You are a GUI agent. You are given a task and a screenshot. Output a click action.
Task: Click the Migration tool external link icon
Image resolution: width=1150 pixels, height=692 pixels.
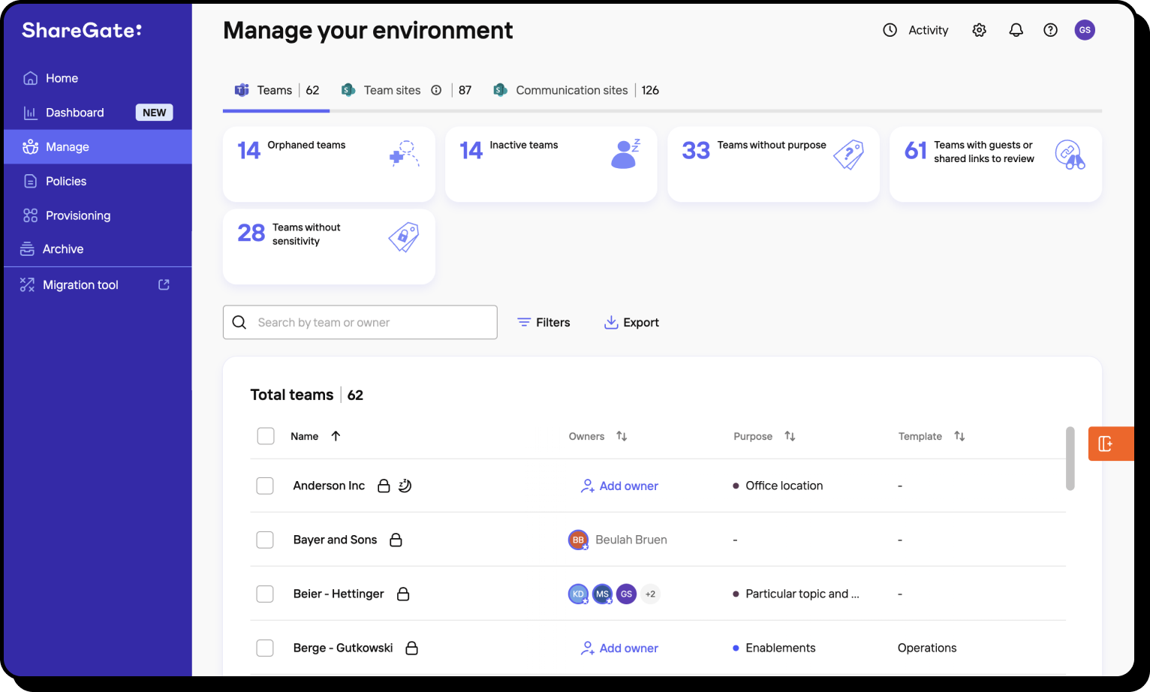[164, 284]
